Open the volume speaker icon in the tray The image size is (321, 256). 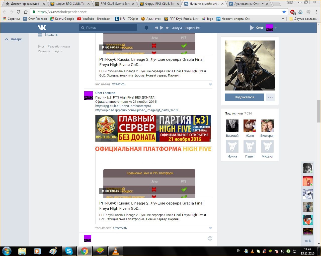coord(282,251)
